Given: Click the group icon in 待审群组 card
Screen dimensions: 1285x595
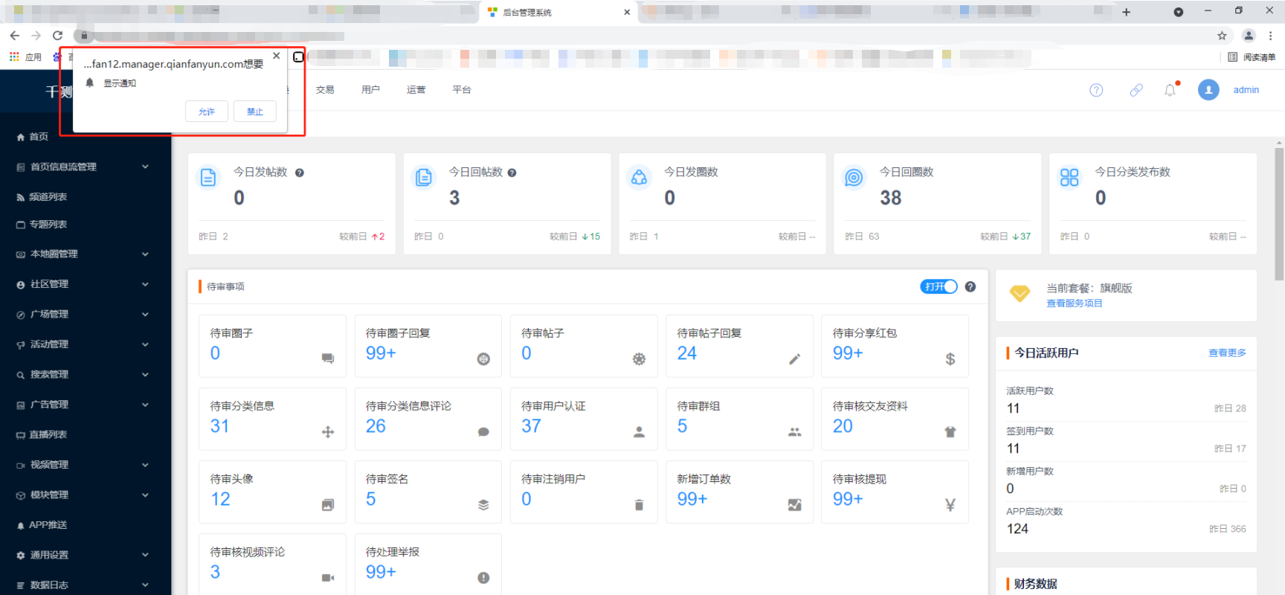Looking at the screenshot, I should click(795, 432).
